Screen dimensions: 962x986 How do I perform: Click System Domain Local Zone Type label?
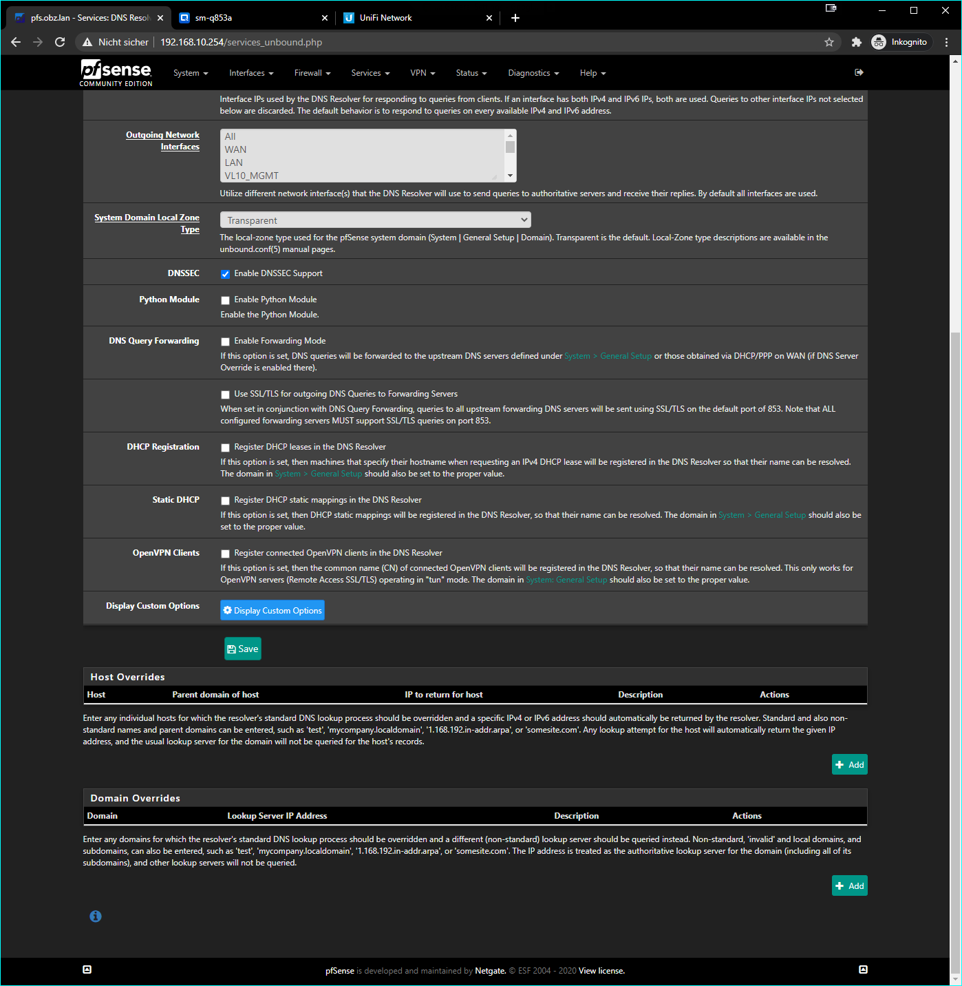pyautogui.click(x=147, y=223)
